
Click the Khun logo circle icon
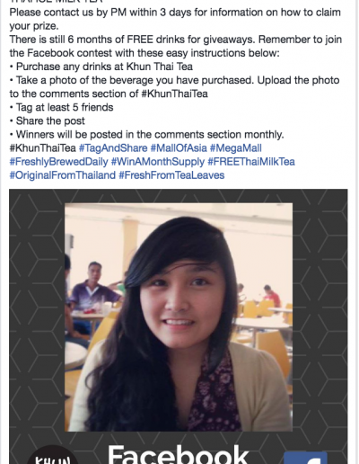pyautogui.click(x=53, y=456)
